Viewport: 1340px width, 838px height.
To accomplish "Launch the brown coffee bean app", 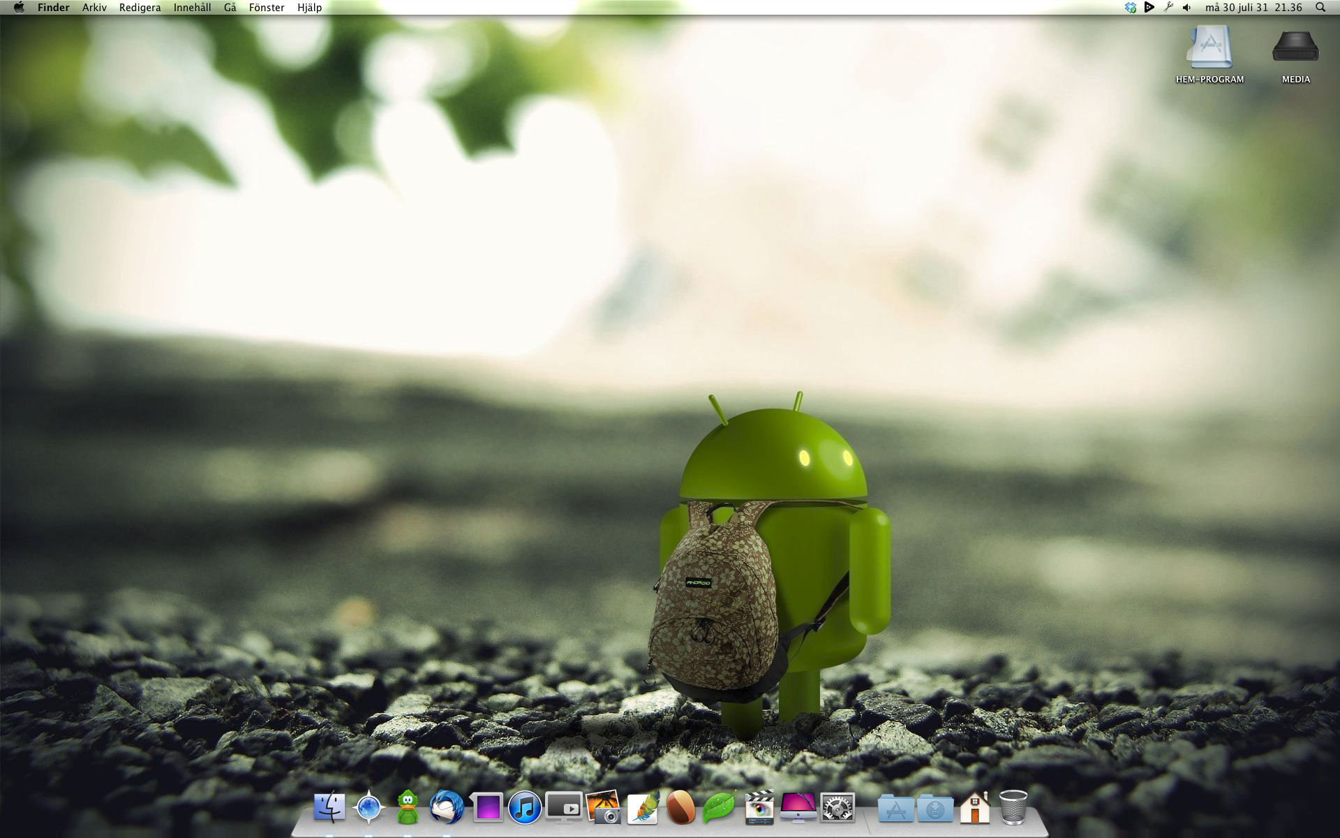I will (x=680, y=808).
